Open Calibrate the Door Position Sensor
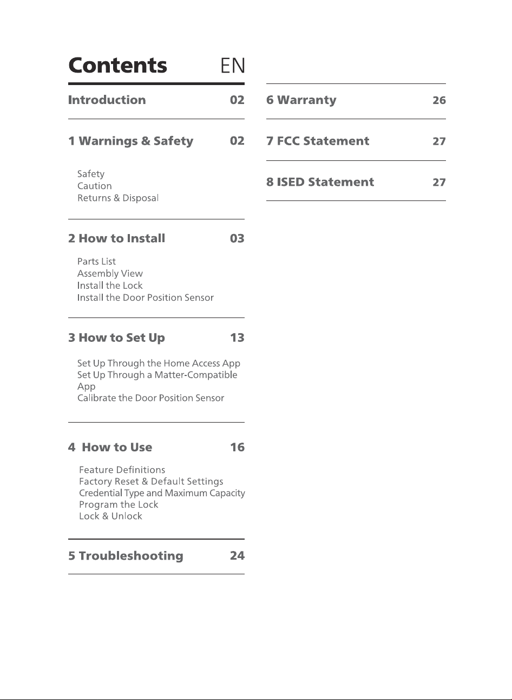This screenshot has width=512, height=700. 150,398
